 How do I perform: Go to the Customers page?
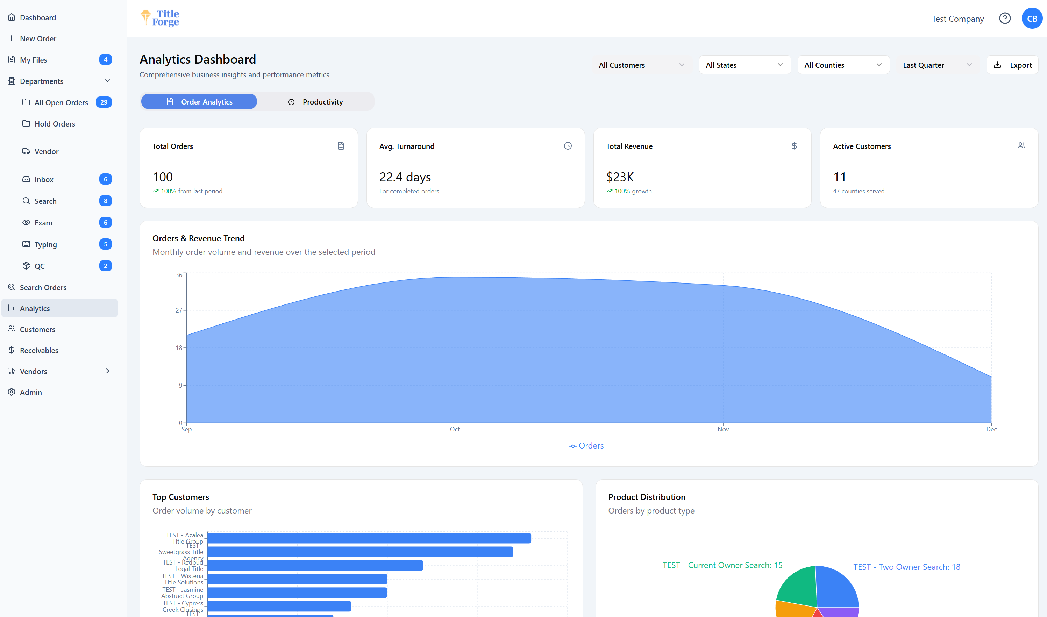[x=59, y=329]
